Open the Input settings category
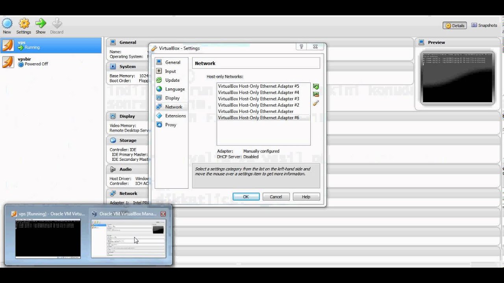This screenshot has width=504, height=283. coord(171,71)
